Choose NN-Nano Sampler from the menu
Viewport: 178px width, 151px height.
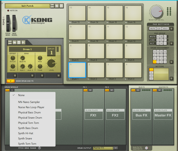tap(33, 102)
